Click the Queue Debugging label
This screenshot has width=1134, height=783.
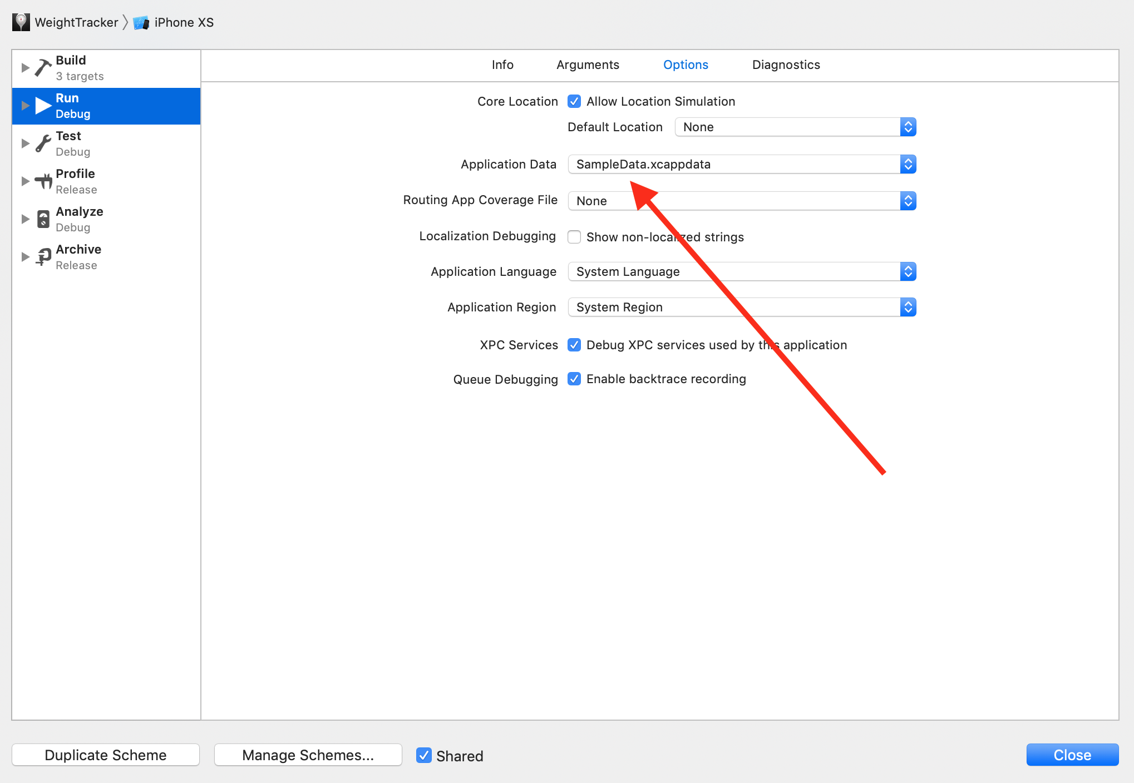(x=505, y=379)
